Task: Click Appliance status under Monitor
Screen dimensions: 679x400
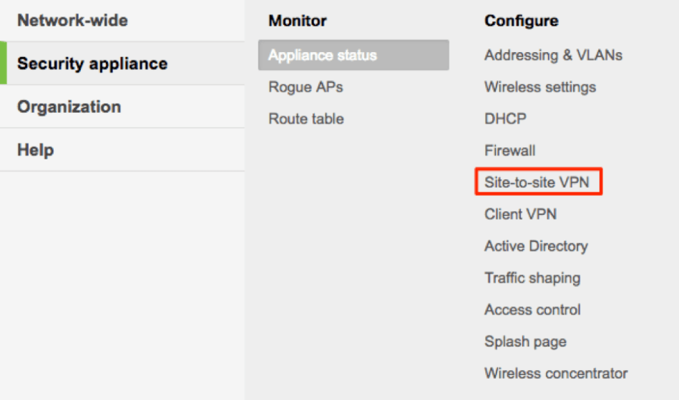Action: tap(323, 55)
